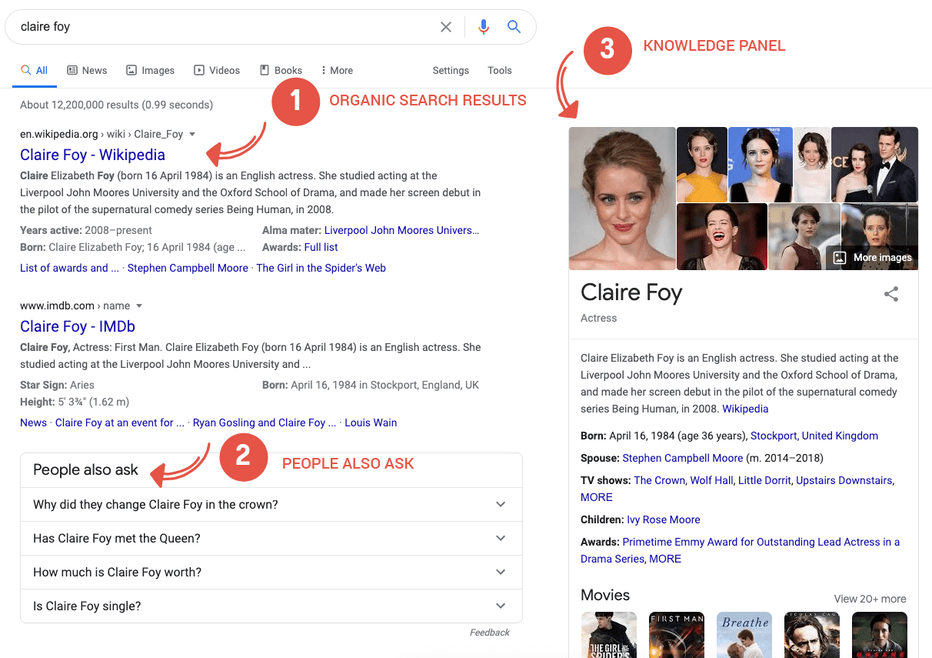The image size is (932, 658).
Task: Expand Has Claire Foy met the Queen question
Action: click(271, 539)
